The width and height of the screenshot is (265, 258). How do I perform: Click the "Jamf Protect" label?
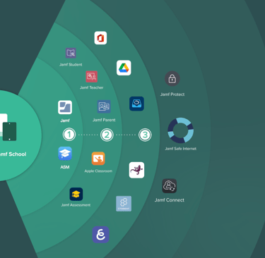click(172, 94)
